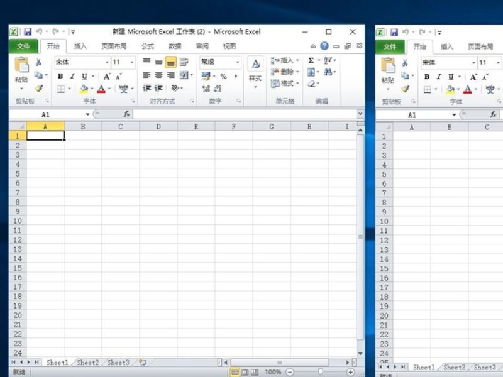
Task: Click the zoom slider in status bar
Action: (x=320, y=372)
